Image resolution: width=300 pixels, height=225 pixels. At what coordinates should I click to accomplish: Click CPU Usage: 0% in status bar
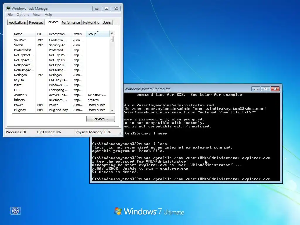click(49, 132)
